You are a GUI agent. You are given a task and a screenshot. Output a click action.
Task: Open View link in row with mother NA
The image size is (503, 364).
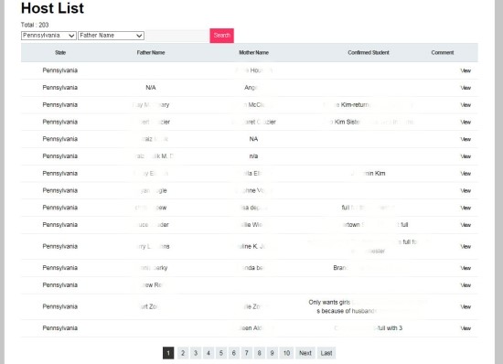tap(466, 139)
